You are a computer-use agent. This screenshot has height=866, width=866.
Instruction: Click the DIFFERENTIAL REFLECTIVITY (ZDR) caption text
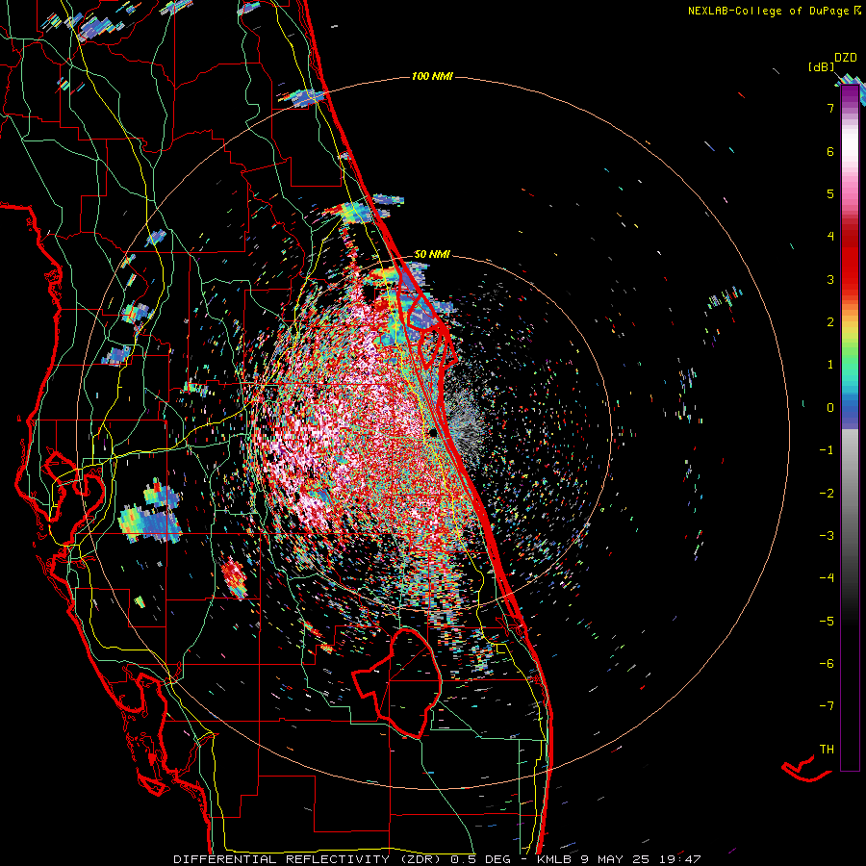(308, 859)
